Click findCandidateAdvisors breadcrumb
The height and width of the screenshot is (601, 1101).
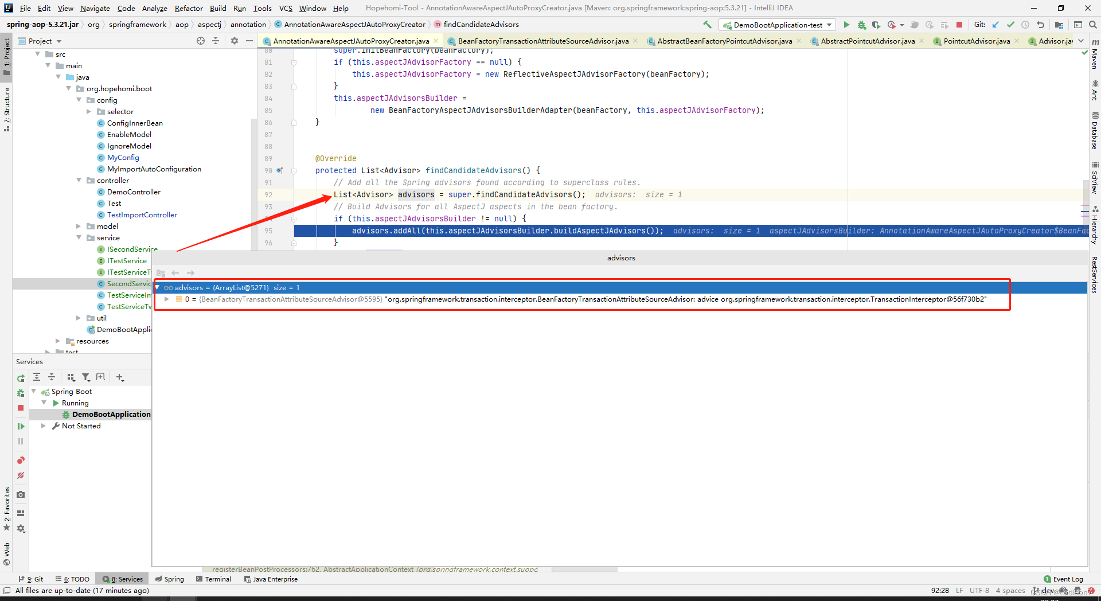click(481, 24)
